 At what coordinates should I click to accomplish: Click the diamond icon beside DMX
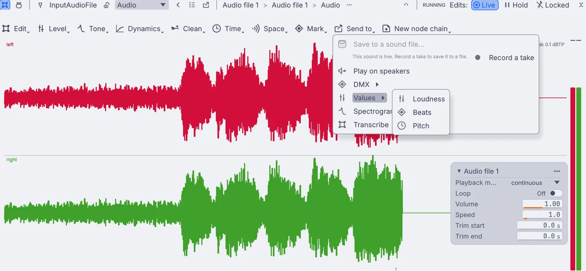342,84
